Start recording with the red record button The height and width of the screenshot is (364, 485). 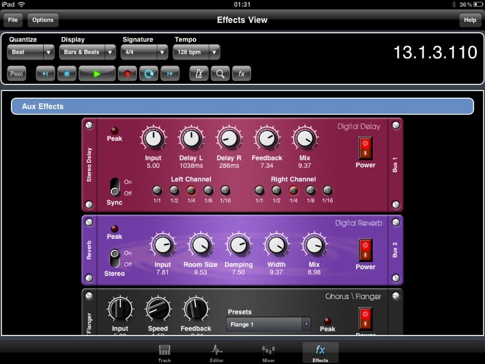pyautogui.click(x=127, y=73)
